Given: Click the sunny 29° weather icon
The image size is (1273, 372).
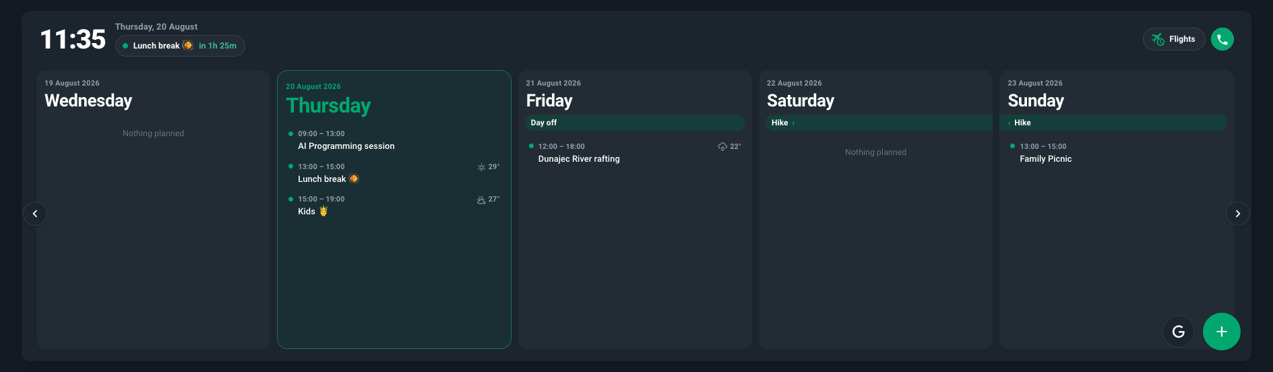Looking at the screenshot, I should [x=481, y=167].
